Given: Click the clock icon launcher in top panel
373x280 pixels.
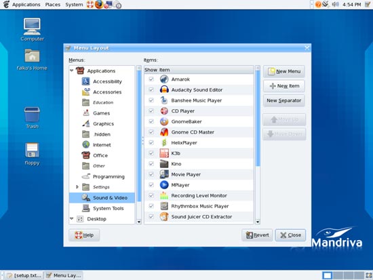Looking at the screenshot, I should (x=117, y=5).
